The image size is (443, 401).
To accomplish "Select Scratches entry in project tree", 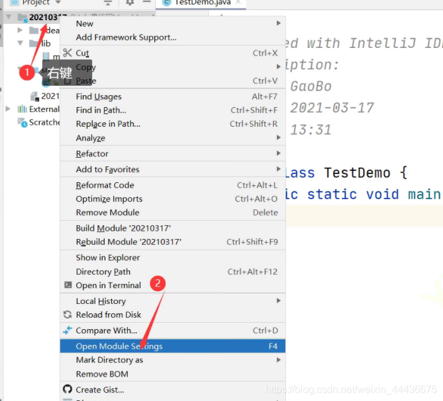I will coord(44,122).
